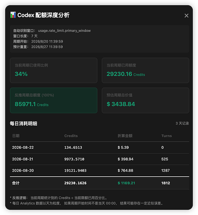Click the '自动识别窗口:' label
Image resolution: width=198 pixels, height=215 pixels.
click(24, 31)
